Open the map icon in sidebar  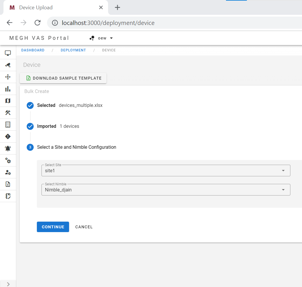coord(8,101)
